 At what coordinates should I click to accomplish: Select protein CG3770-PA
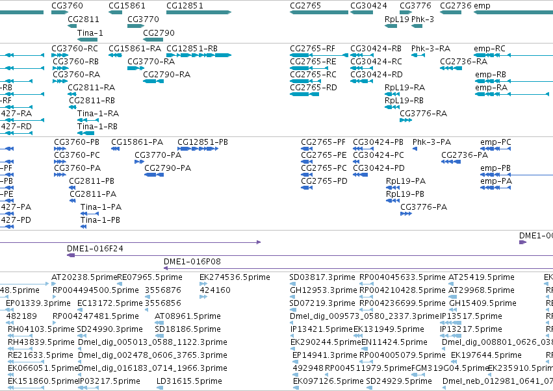(139, 162)
